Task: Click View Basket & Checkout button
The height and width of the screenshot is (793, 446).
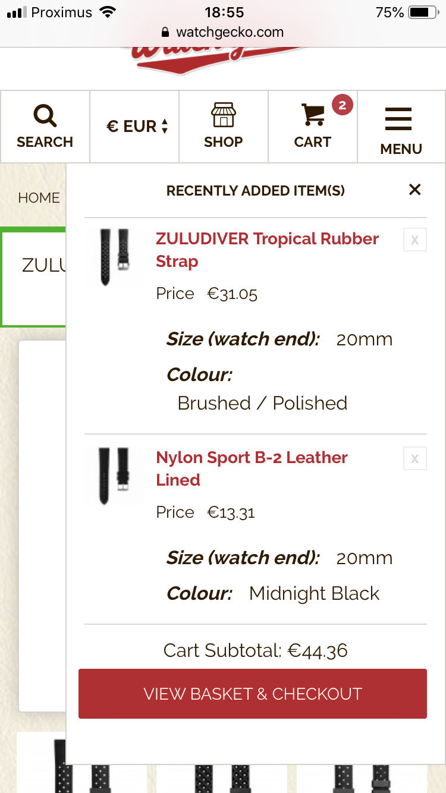Action: [253, 694]
